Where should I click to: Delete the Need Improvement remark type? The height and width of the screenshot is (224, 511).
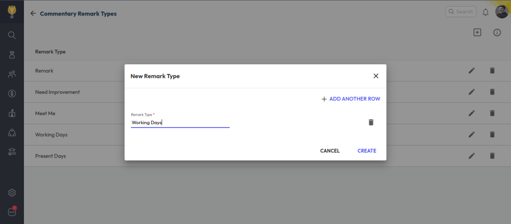point(492,92)
